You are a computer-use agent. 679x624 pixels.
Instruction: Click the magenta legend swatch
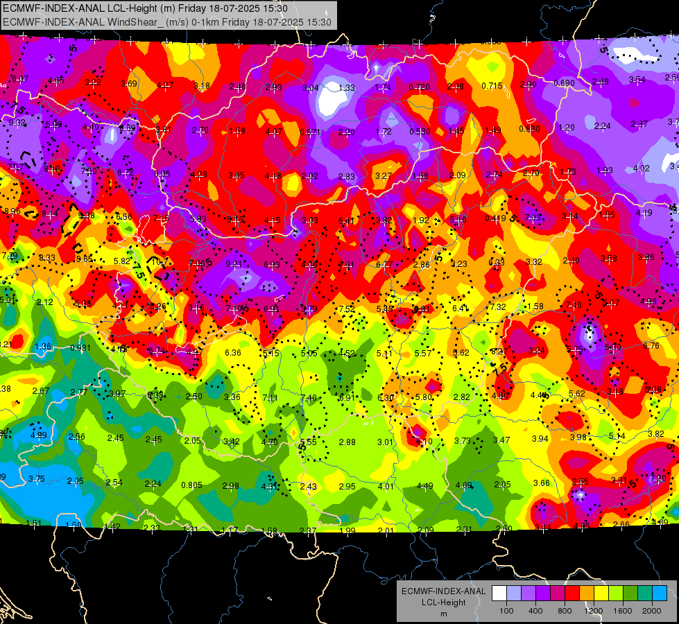pyautogui.click(x=558, y=593)
